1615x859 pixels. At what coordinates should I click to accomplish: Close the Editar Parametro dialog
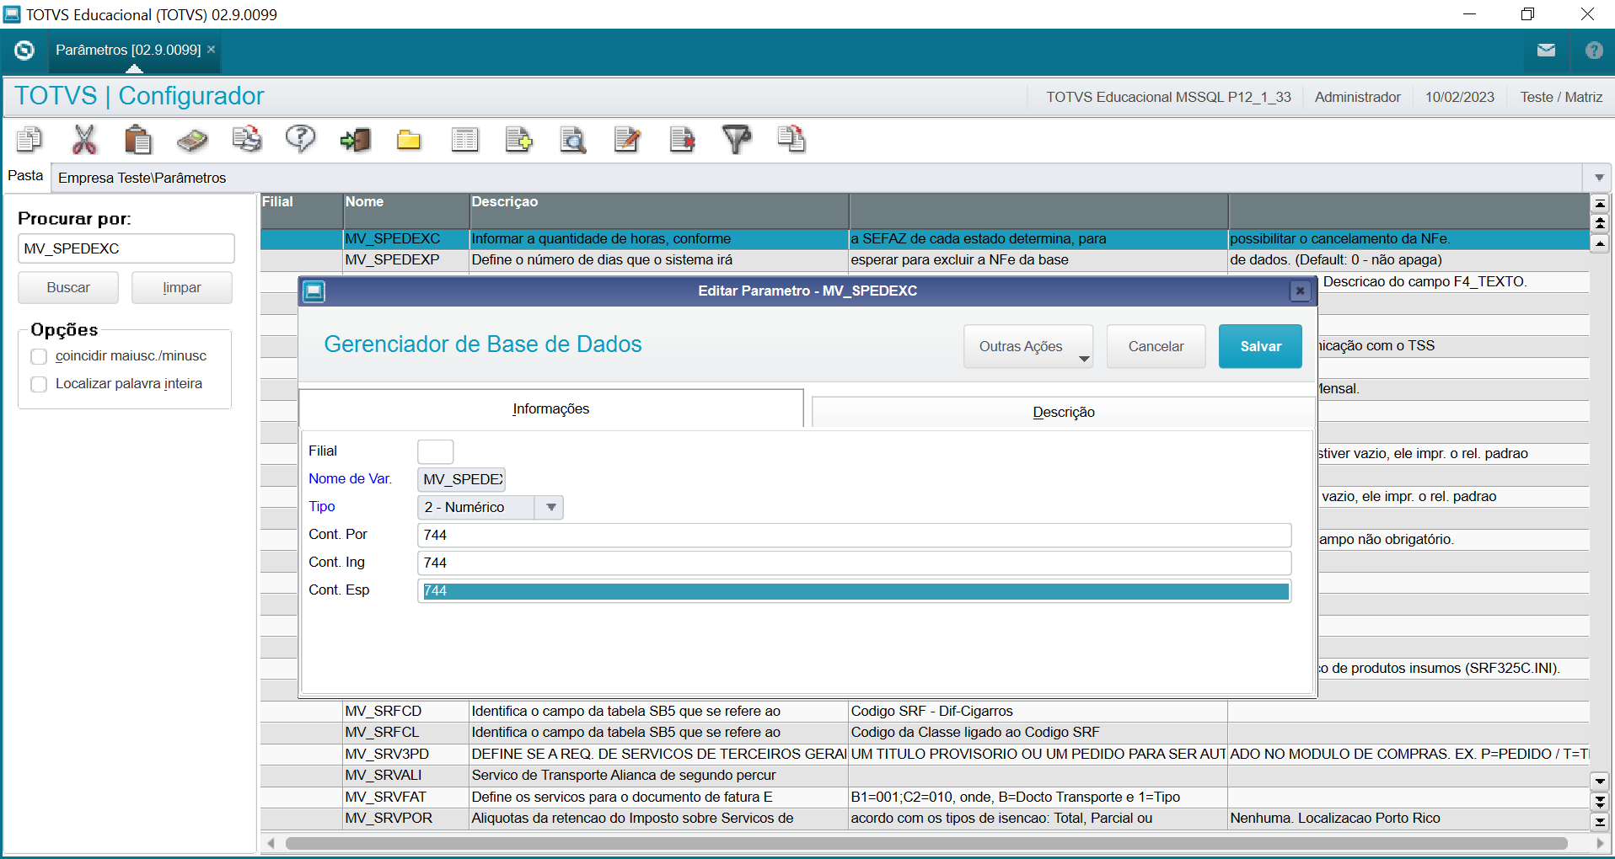(1300, 291)
